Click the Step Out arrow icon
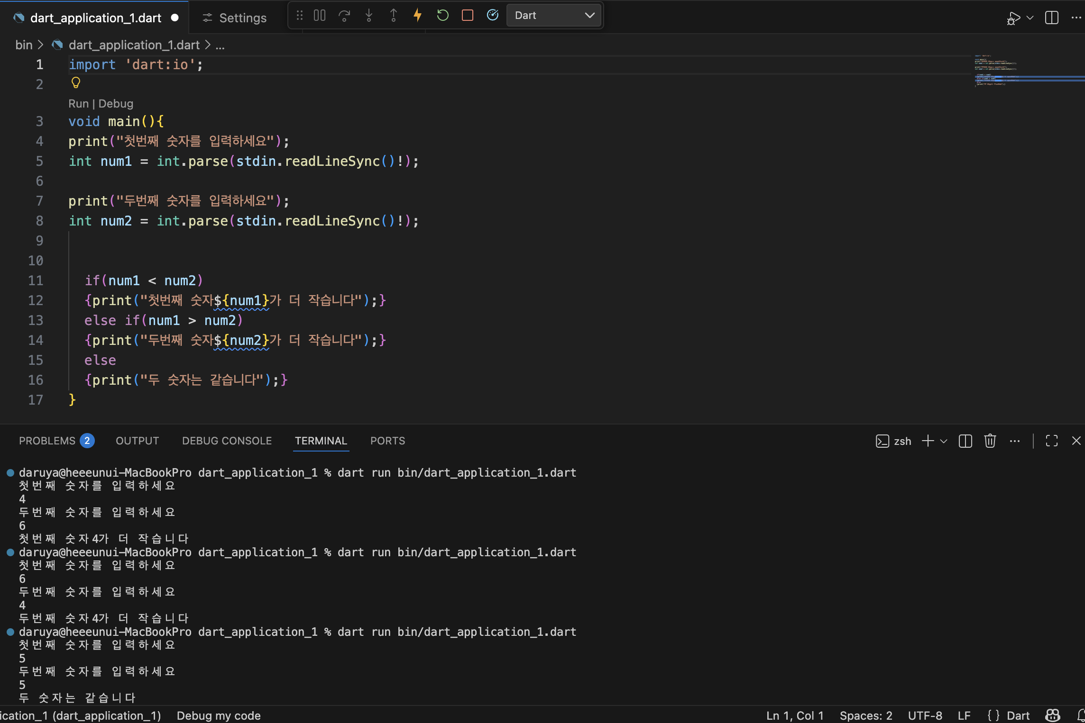1085x723 pixels. pyautogui.click(x=394, y=16)
